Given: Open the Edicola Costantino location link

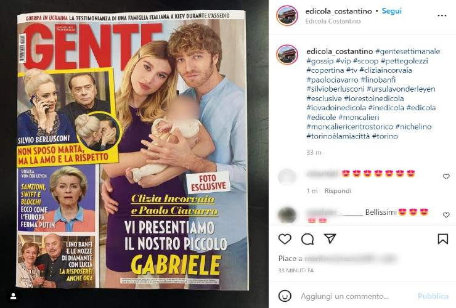Looking at the screenshot, I should point(333,21).
